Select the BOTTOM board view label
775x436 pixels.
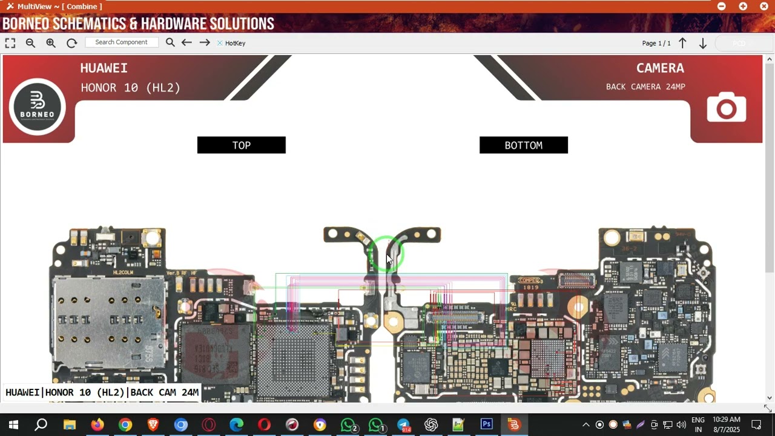coord(524,145)
